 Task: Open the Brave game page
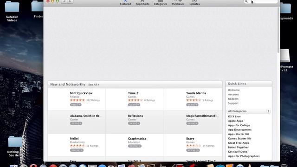click(190, 139)
